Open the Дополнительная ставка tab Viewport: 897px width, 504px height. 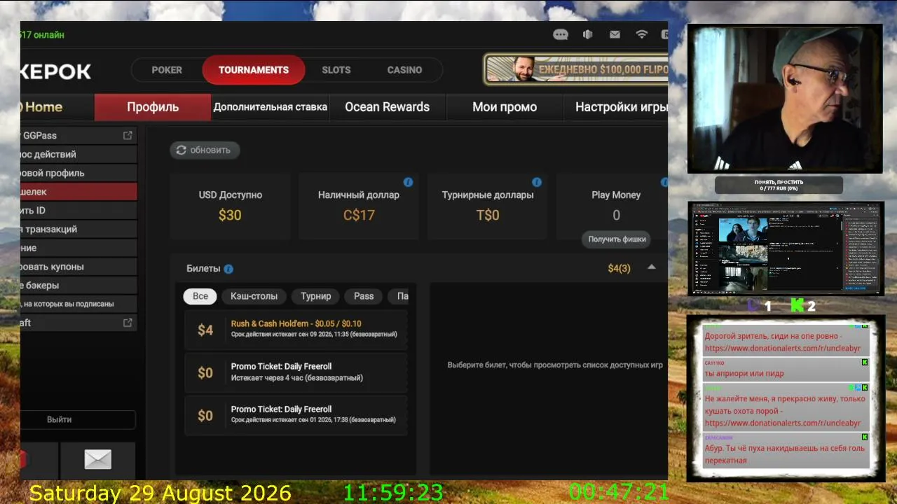pyautogui.click(x=271, y=107)
